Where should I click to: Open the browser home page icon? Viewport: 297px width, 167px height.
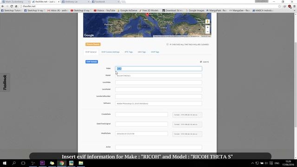click(16, 6)
